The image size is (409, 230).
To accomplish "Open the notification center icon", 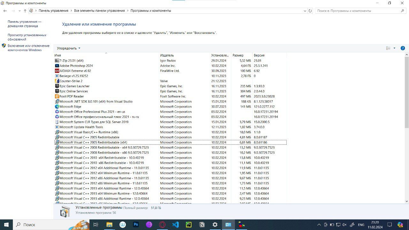I will [389, 225].
